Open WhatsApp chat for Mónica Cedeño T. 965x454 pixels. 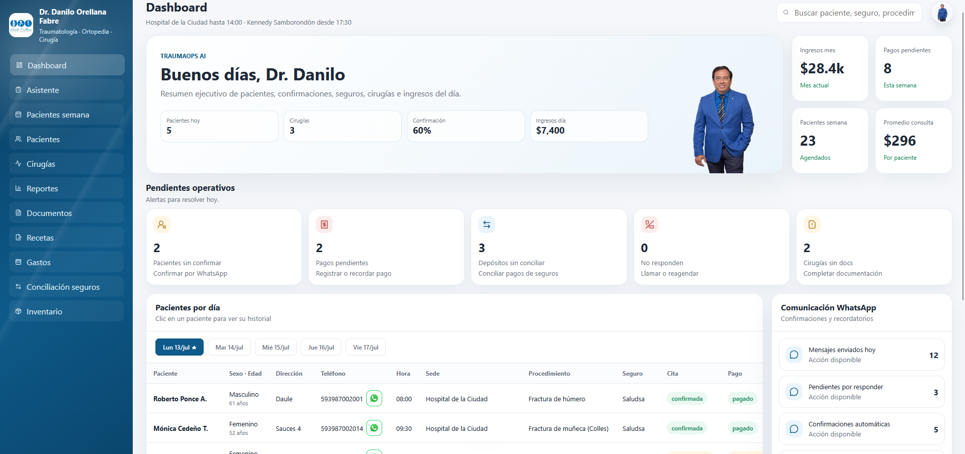click(374, 428)
